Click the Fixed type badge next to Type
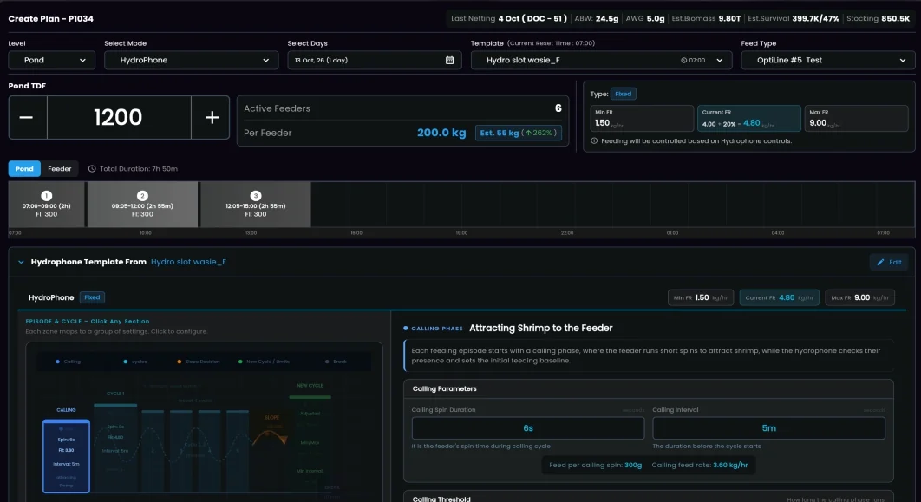 (x=624, y=94)
